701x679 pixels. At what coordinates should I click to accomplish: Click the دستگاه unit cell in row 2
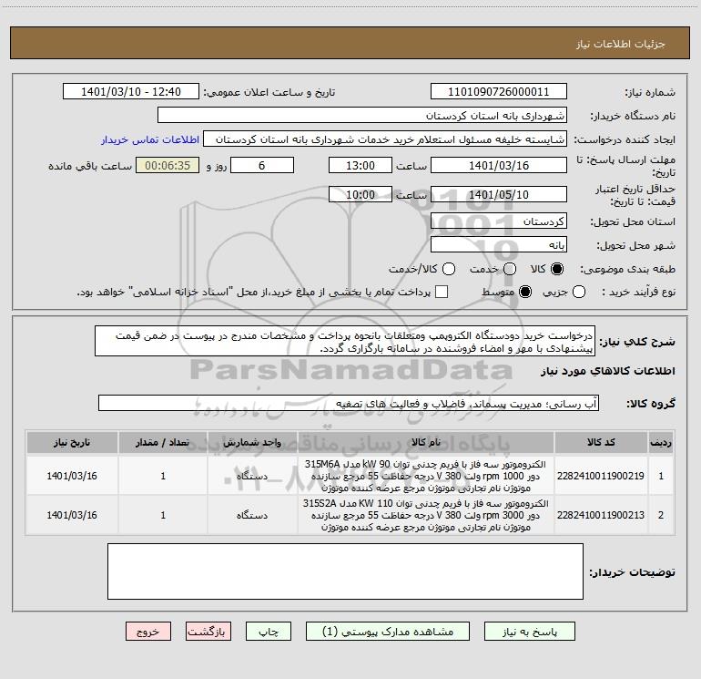pos(252,515)
